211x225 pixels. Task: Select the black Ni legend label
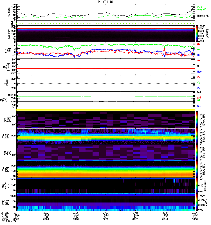click(198, 66)
